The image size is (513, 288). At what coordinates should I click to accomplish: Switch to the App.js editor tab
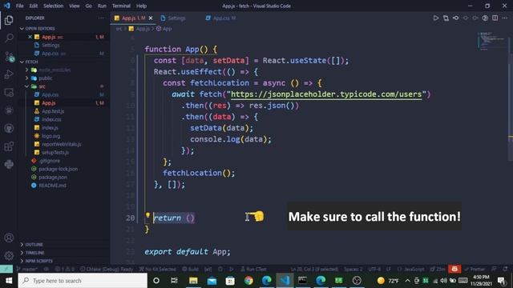[x=134, y=18]
